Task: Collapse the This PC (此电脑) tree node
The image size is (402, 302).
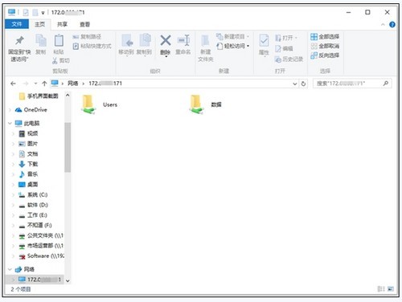Action: coord(10,123)
